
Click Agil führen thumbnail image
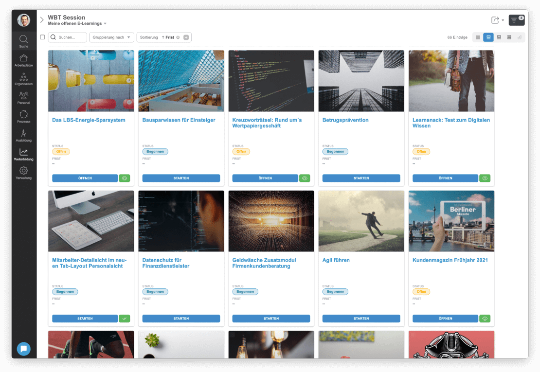pyautogui.click(x=361, y=221)
